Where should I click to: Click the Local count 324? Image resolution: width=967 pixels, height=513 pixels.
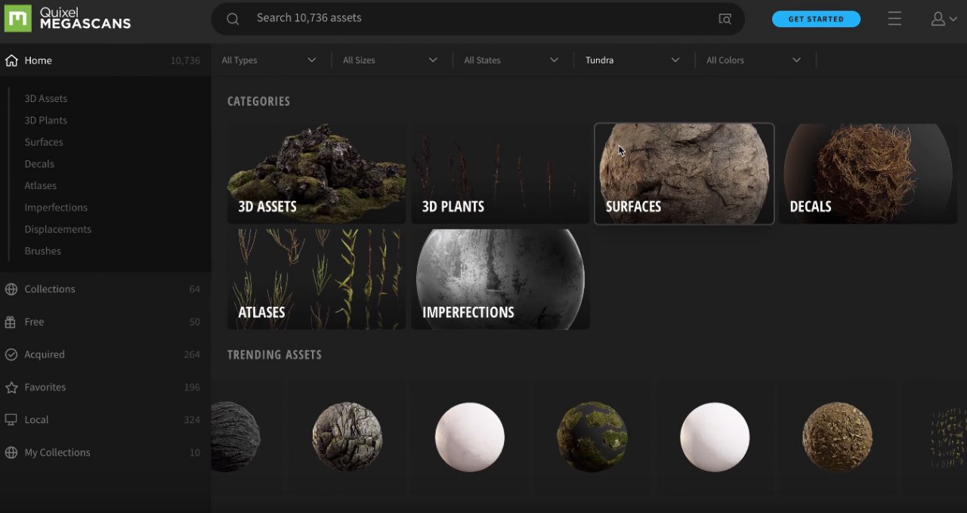(192, 420)
